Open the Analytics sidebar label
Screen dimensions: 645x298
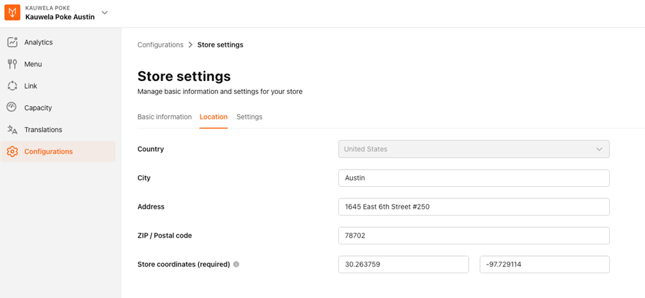[38, 42]
